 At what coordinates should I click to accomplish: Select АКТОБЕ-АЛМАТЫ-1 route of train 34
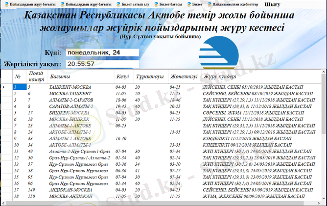[x=81, y=145]
